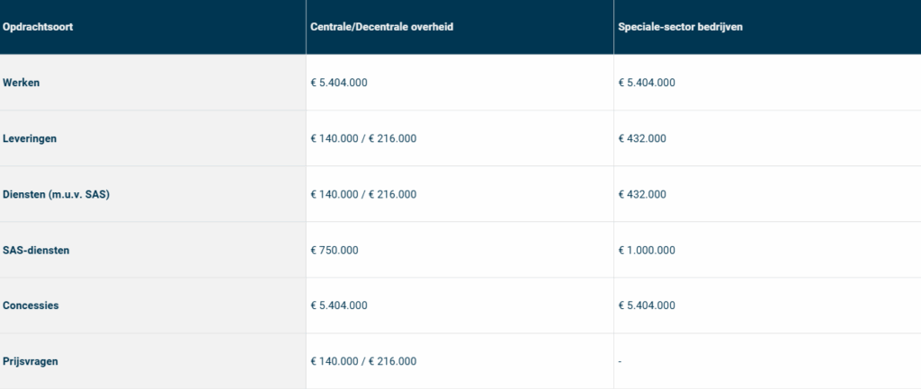Select the Concessies row label
The height and width of the screenshot is (389, 921).
(x=31, y=305)
